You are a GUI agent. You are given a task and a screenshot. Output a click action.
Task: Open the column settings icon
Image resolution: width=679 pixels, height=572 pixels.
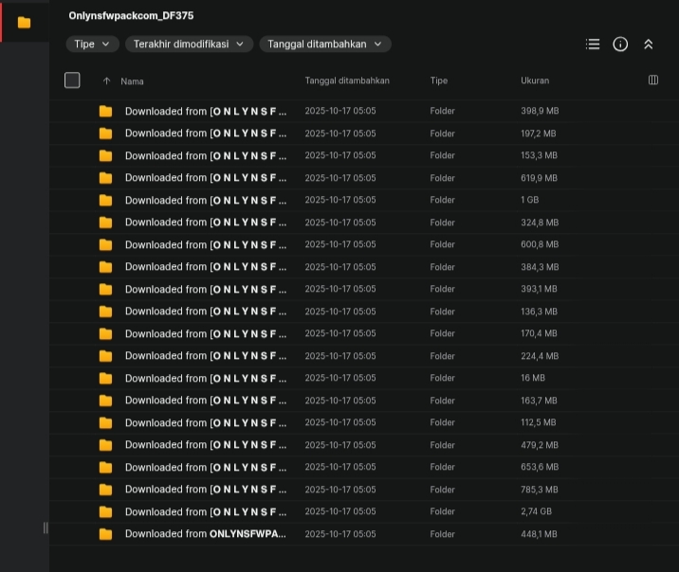(653, 80)
